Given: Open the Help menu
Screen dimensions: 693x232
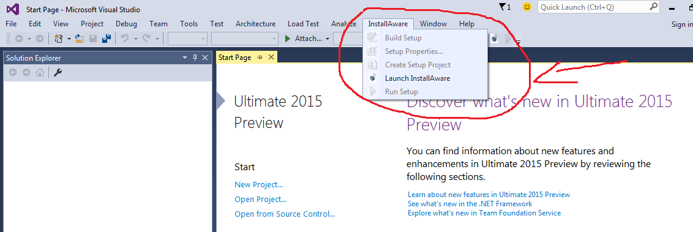Looking at the screenshot, I should point(466,24).
